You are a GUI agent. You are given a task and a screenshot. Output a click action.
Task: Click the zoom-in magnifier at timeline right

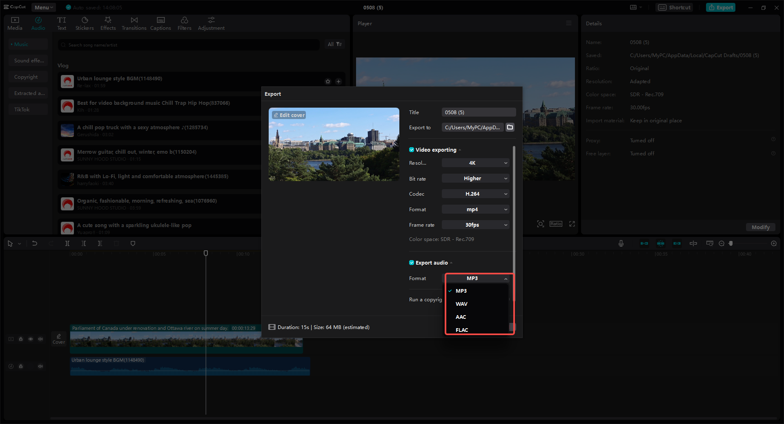(x=773, y=243)
